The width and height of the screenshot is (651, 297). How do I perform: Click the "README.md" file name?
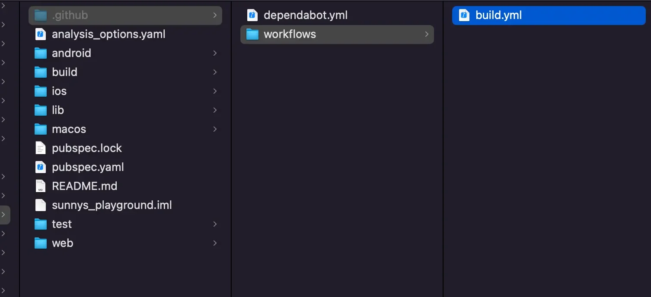(x=84, y=186)
